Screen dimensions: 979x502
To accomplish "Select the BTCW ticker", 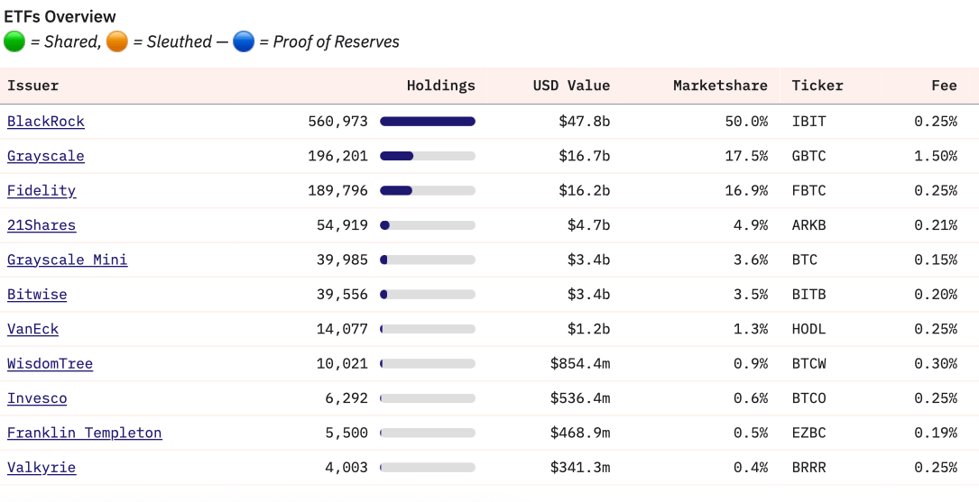I will click(x=808, y=363).
